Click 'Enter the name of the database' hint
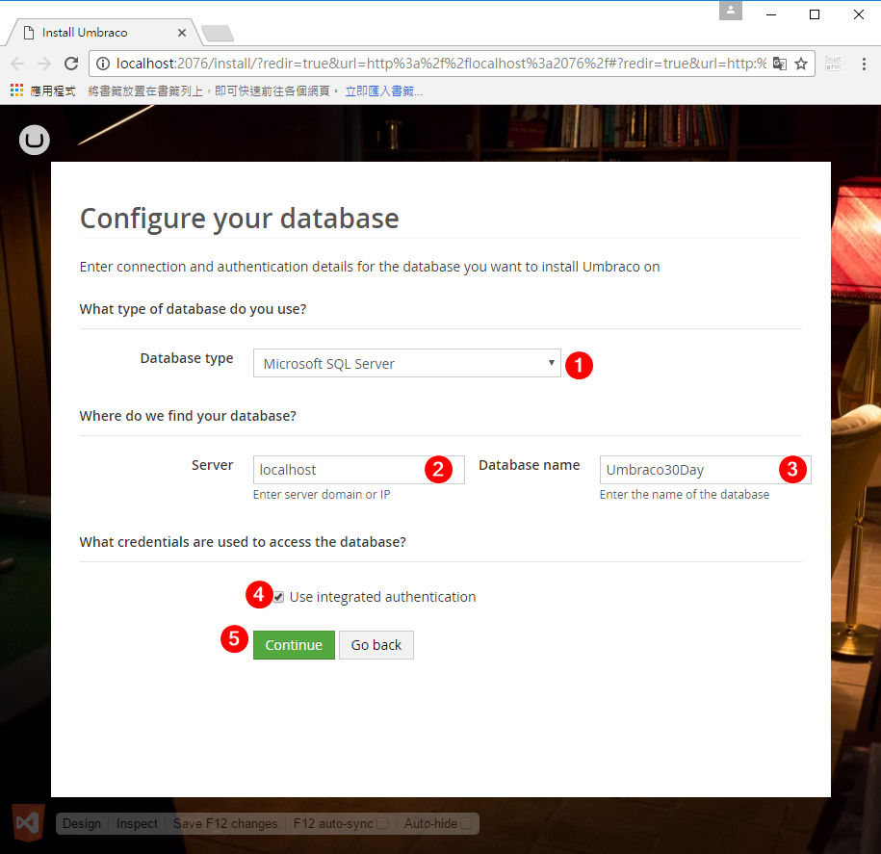 685,495
